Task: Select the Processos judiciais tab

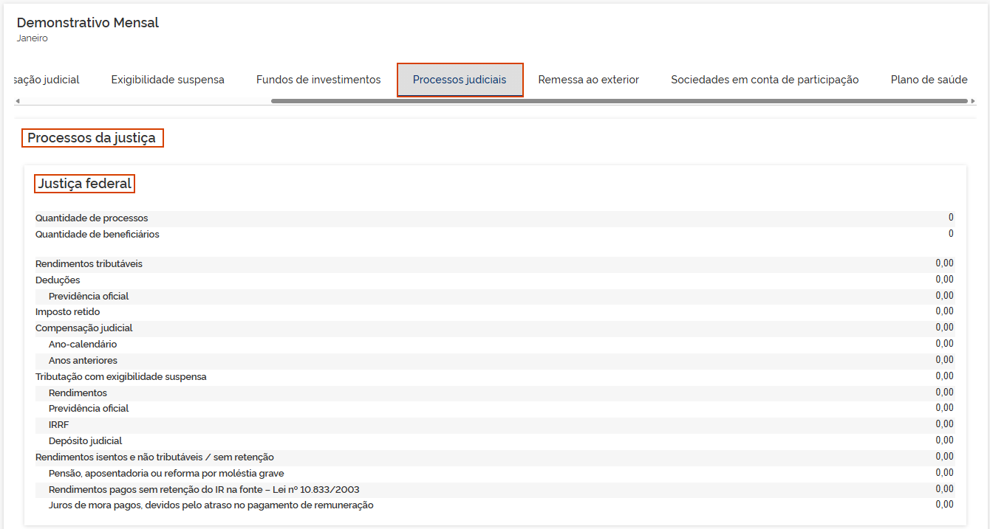Action: click(x=460, y=80)
